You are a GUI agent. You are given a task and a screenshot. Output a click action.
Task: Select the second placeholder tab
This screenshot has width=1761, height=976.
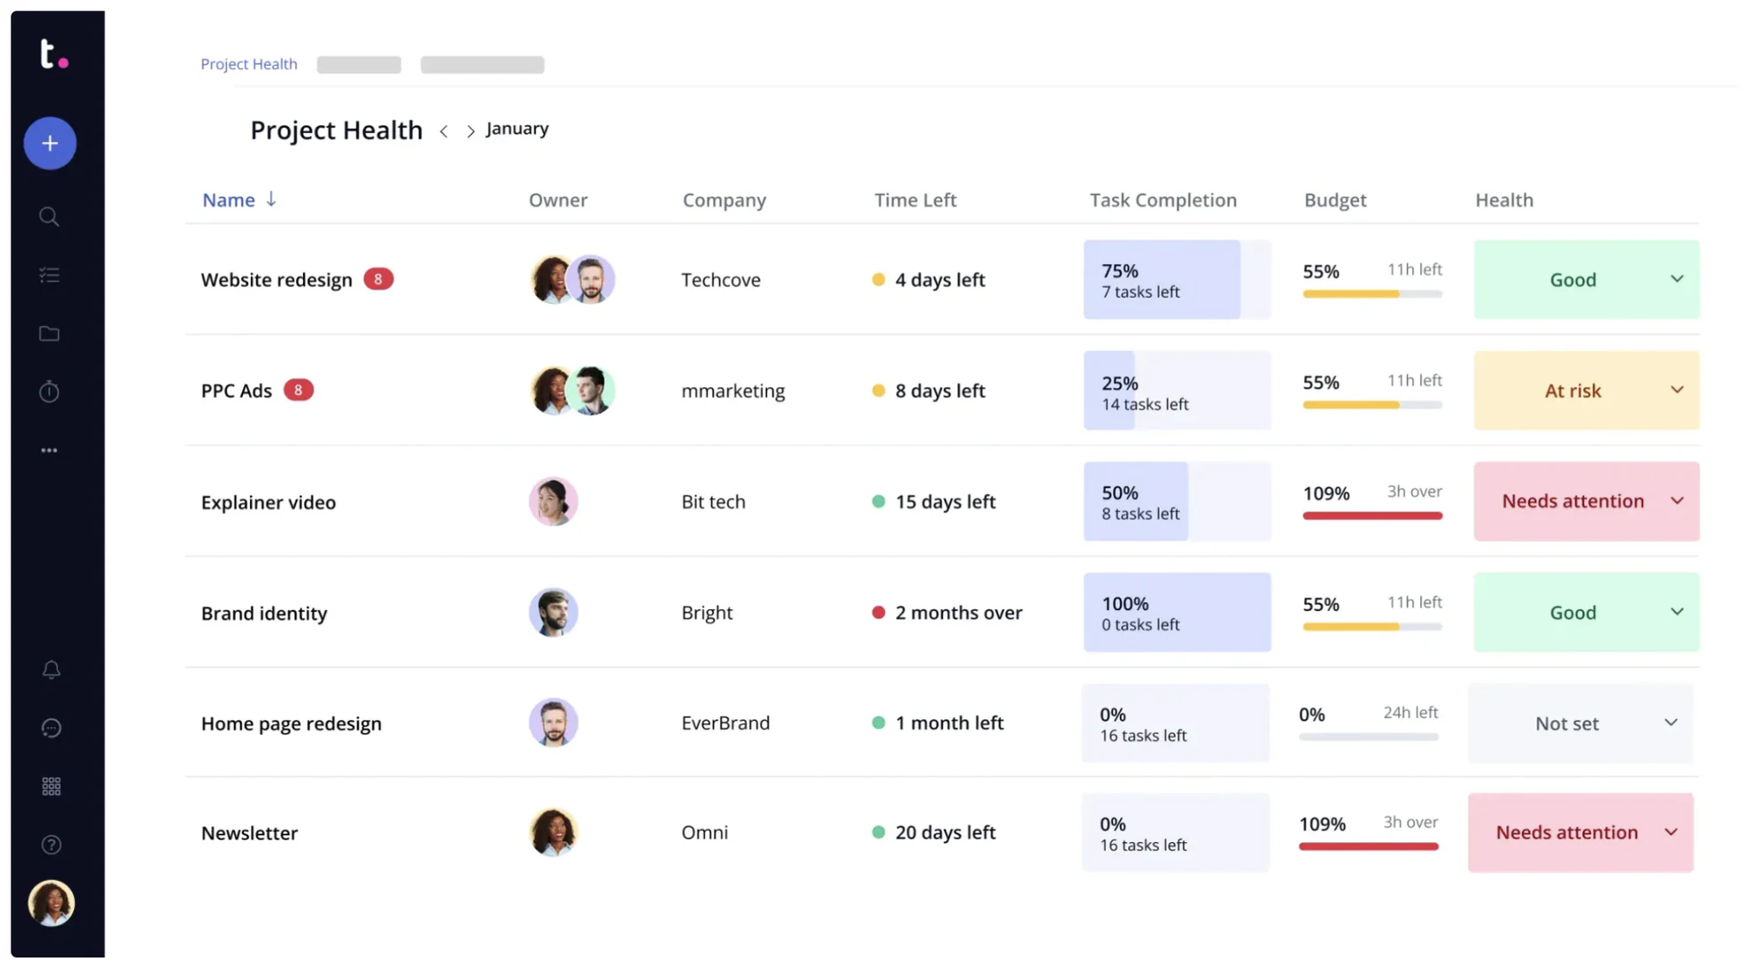click(359, 64)
